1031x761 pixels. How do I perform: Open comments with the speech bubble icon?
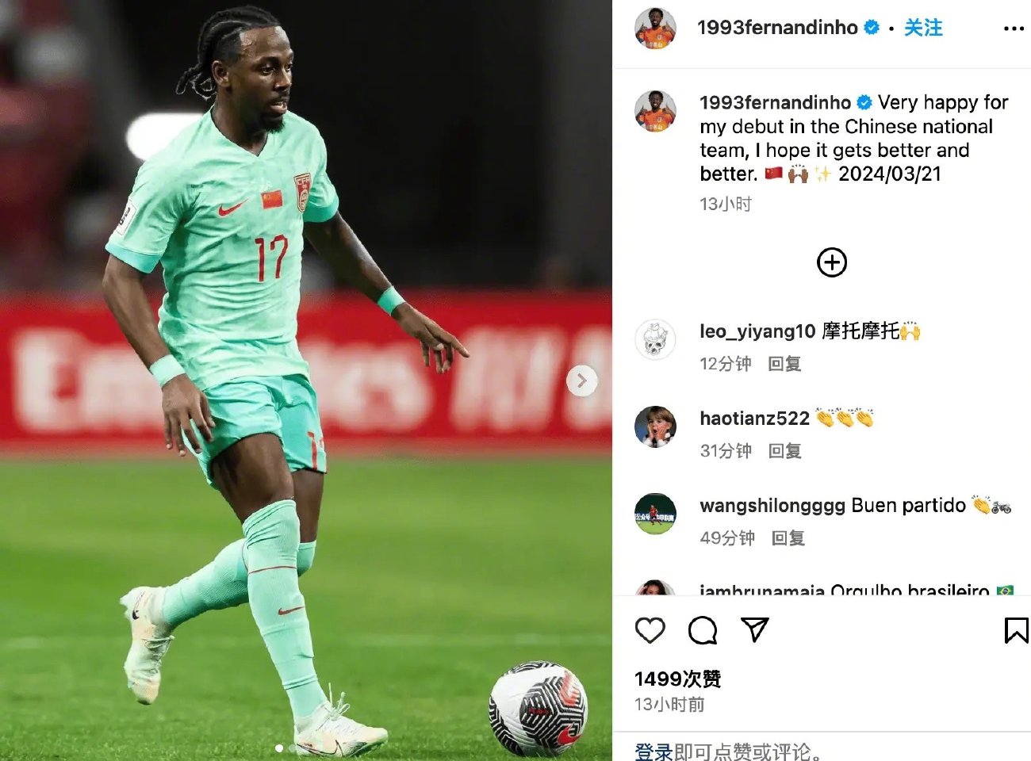[702, 630]
